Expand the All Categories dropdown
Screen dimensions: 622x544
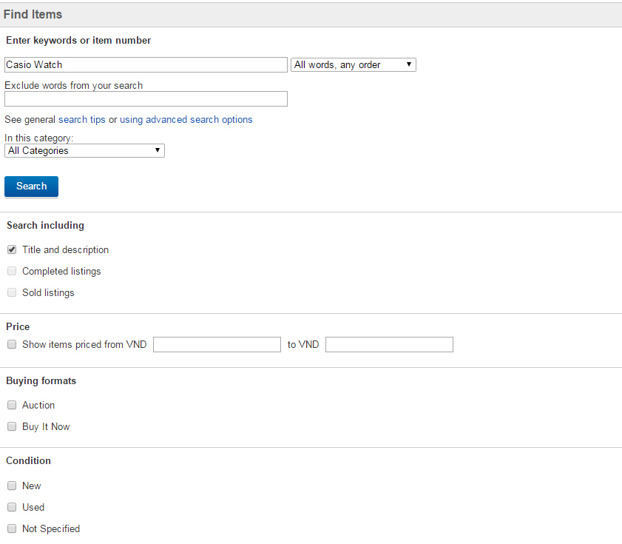[84, 150]
